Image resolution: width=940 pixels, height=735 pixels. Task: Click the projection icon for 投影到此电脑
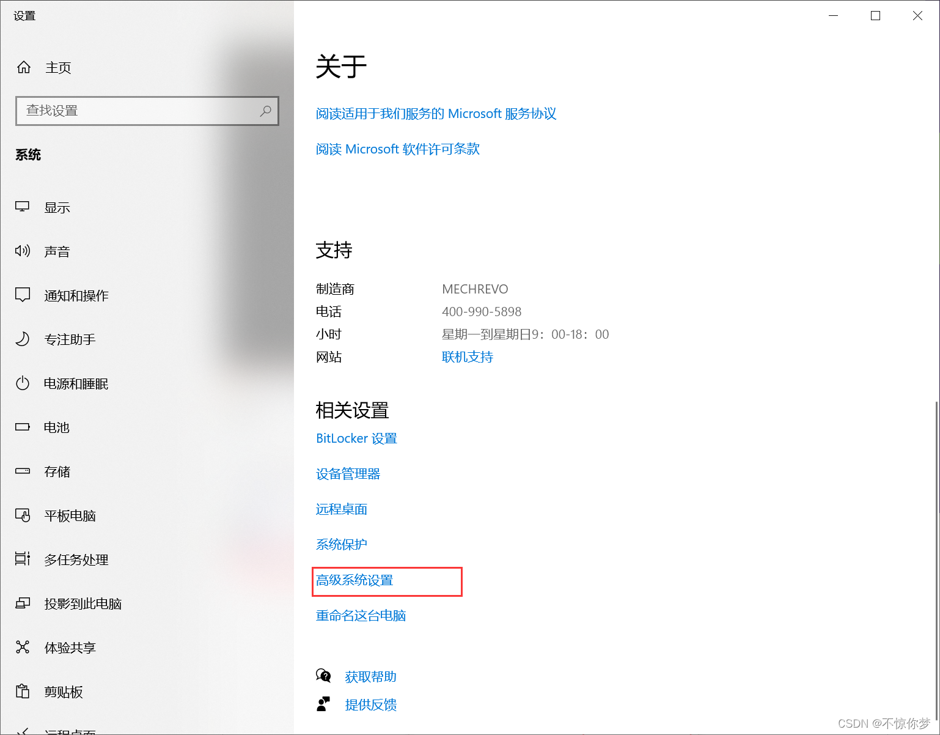coord(23,604)
